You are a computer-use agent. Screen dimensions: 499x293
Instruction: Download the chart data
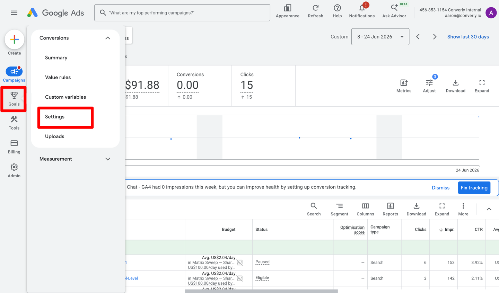455,86
